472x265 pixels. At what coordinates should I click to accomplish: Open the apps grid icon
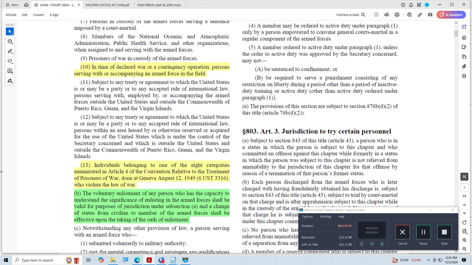[419, 5]
